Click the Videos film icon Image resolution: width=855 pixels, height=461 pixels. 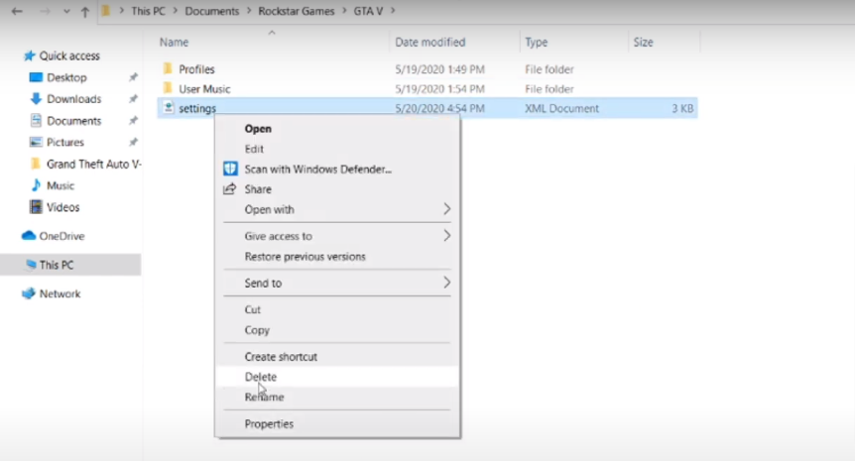(x=36, y=207)
